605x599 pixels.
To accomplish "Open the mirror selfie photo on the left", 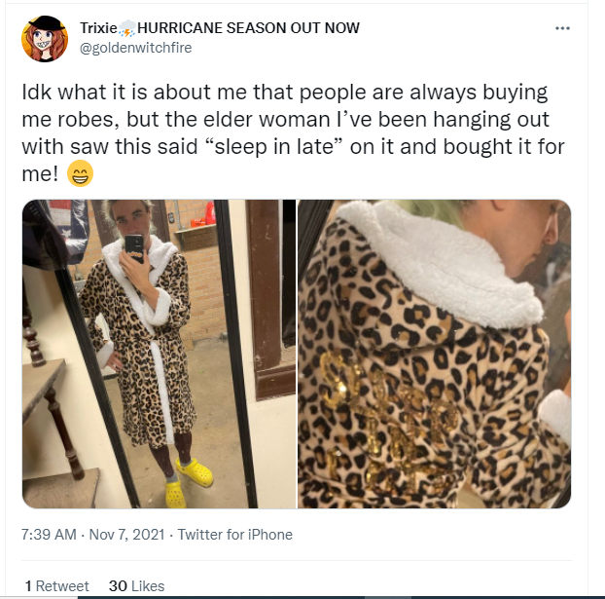I will [x=159, y=354].
